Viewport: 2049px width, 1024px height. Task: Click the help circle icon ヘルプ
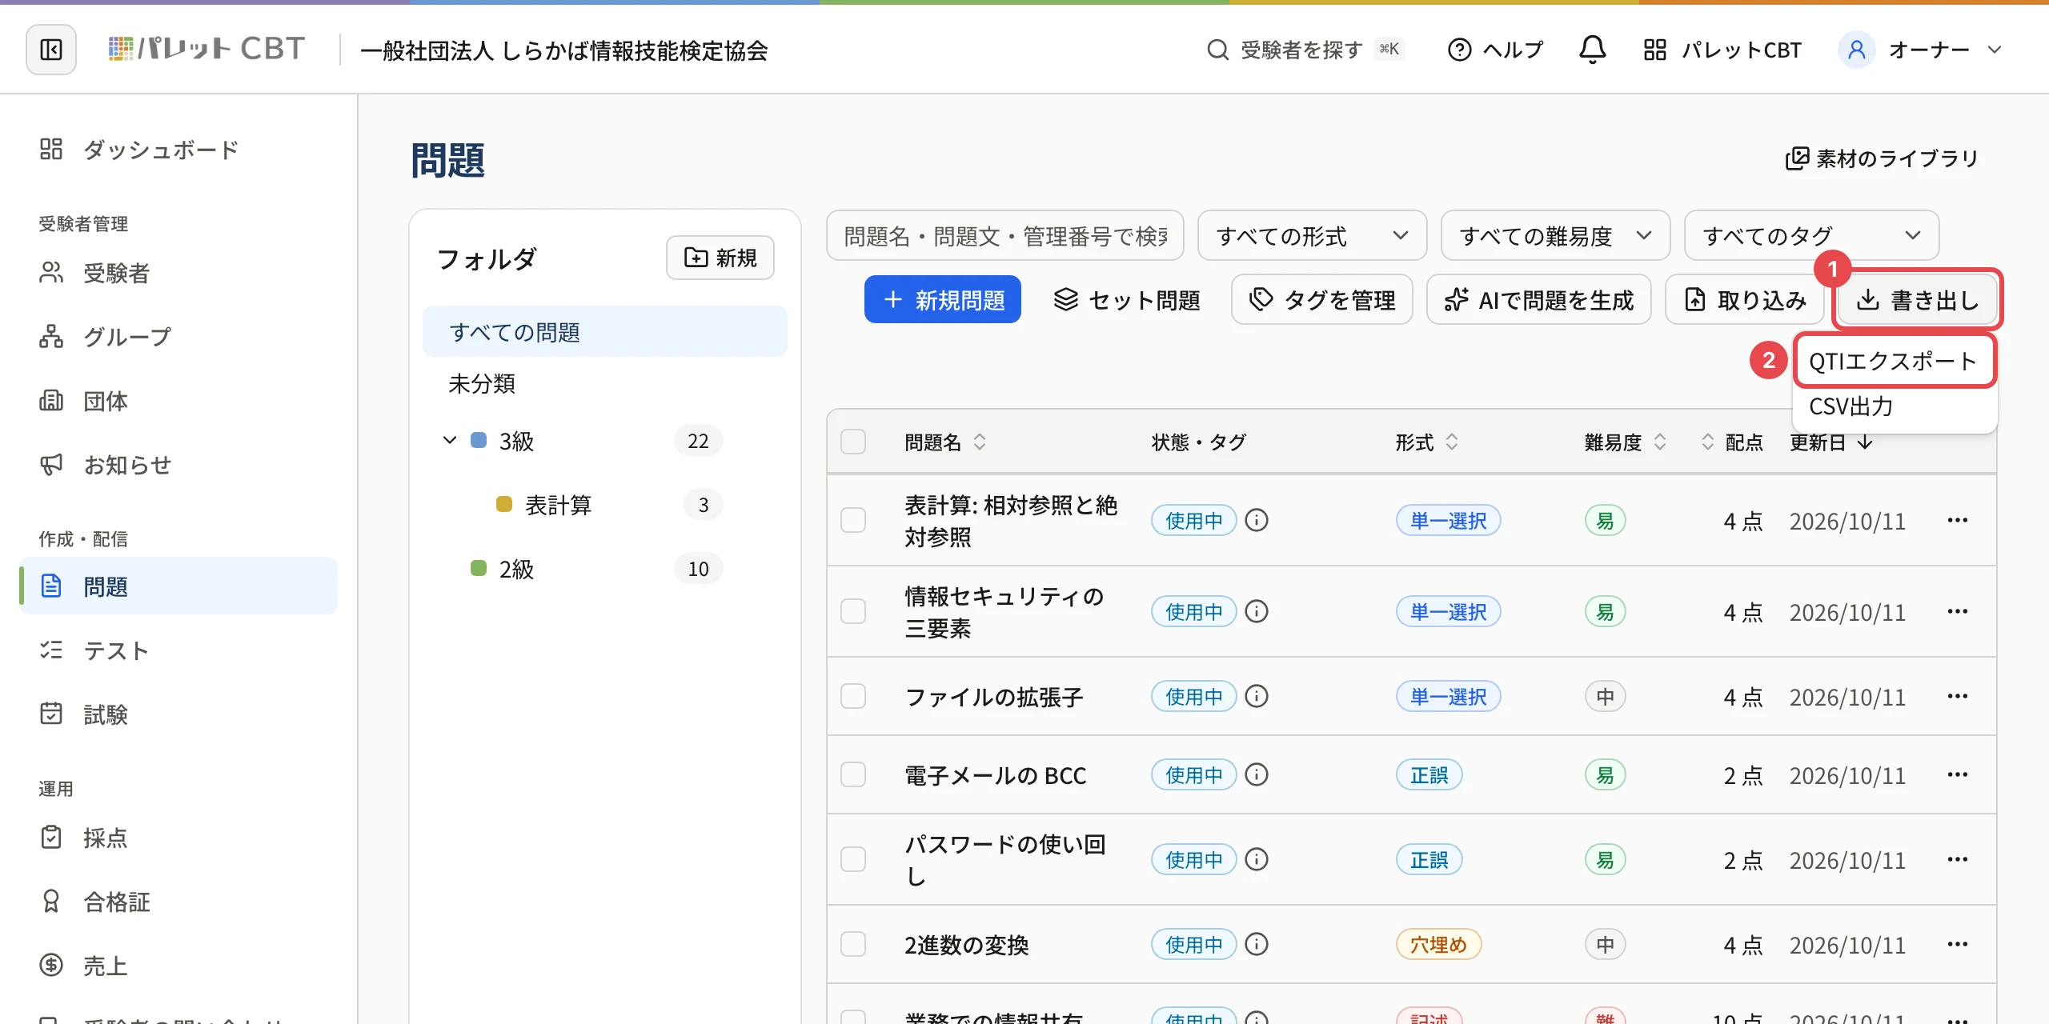point(1460,50)
